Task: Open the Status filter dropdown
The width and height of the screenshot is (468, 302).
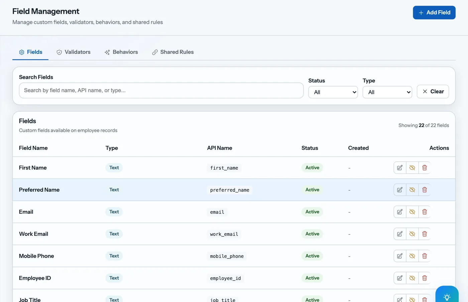Action: [x=333, y=92]
